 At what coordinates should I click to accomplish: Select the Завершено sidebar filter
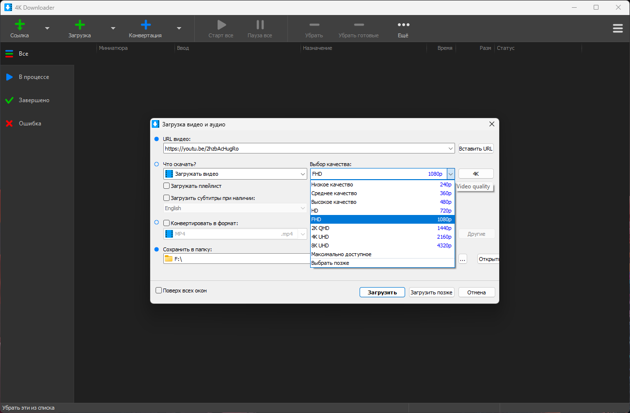click(x=37, y=100)
